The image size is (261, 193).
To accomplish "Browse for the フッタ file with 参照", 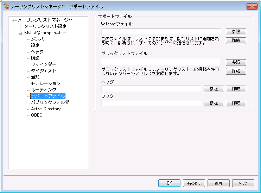I will pyautogui.click(x=214, y=103).
